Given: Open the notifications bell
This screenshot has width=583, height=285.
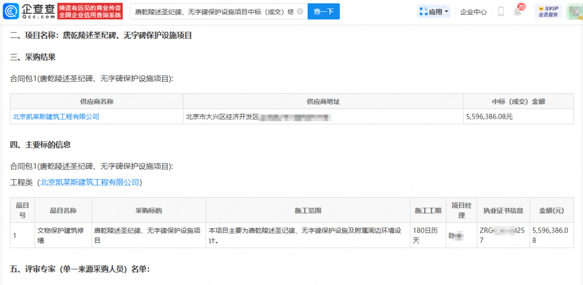Looking at the screenshot, I should point(518,12).
